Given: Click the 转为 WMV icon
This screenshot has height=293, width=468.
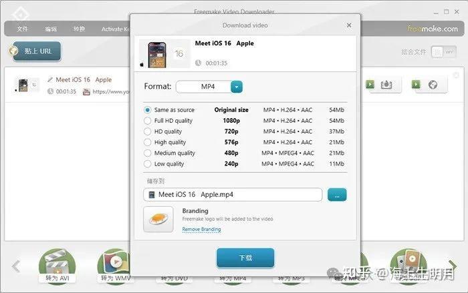Looking at the screenshot, I should tap(115, 262).
